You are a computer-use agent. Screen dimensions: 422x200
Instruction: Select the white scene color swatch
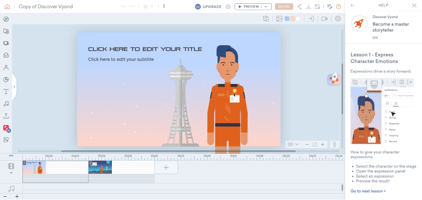(298, 19)
